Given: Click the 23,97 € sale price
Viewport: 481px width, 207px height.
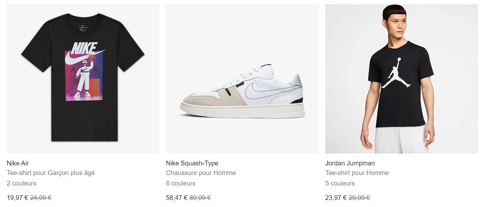Looking at the screenshot, I should click(x=336, y=198).
